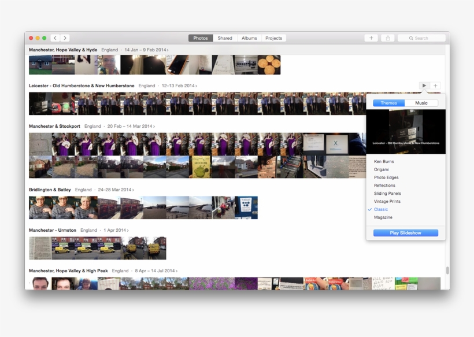The width and height of the screenshot is (474, 337).
Task: Click the Share icon in the toolbar
Action: (387, 38)
